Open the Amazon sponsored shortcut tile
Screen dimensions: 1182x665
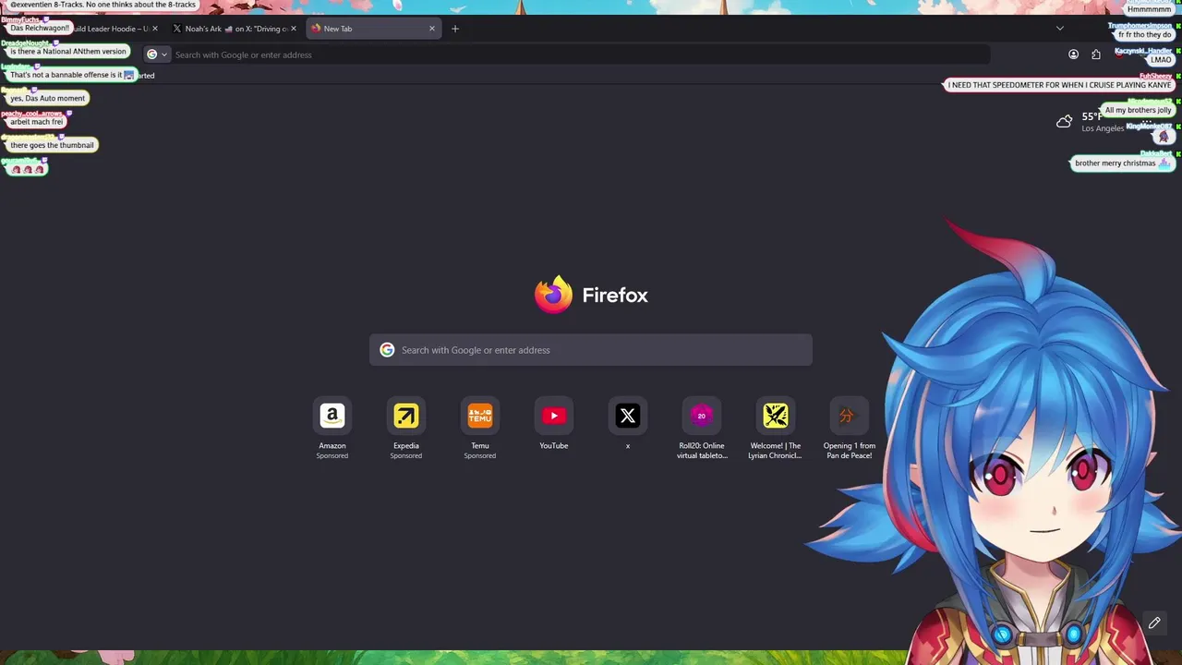tap(332, 417)
